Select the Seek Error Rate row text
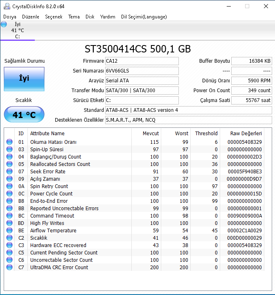The image size is (275, 295). pyautogui.click(x=48, y=171)
